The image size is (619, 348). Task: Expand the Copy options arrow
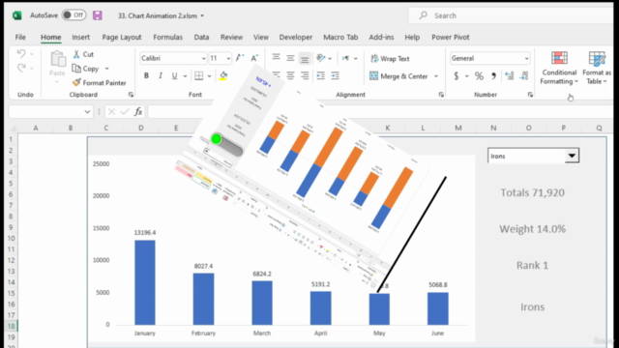pyautogui.click(x=107, y=69)
